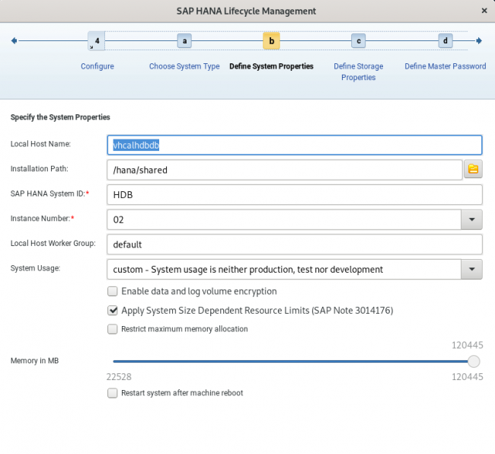Image resolution: width=495 pixels, height=454 pixels.
Task: Click the Installation Path label
Action: pos(39,169)
